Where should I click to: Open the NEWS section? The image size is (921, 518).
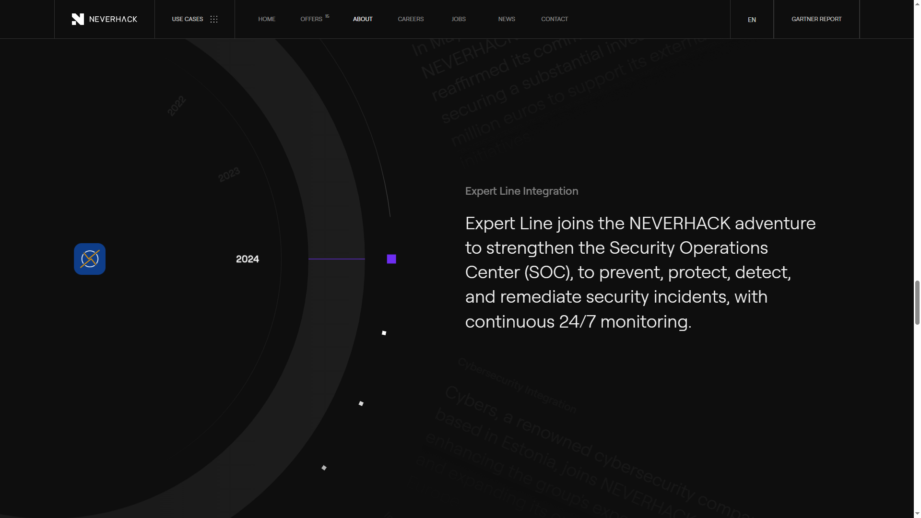tap(507, 19)
